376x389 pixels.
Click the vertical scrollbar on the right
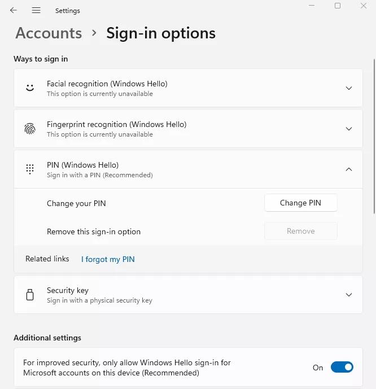(374, 136)
